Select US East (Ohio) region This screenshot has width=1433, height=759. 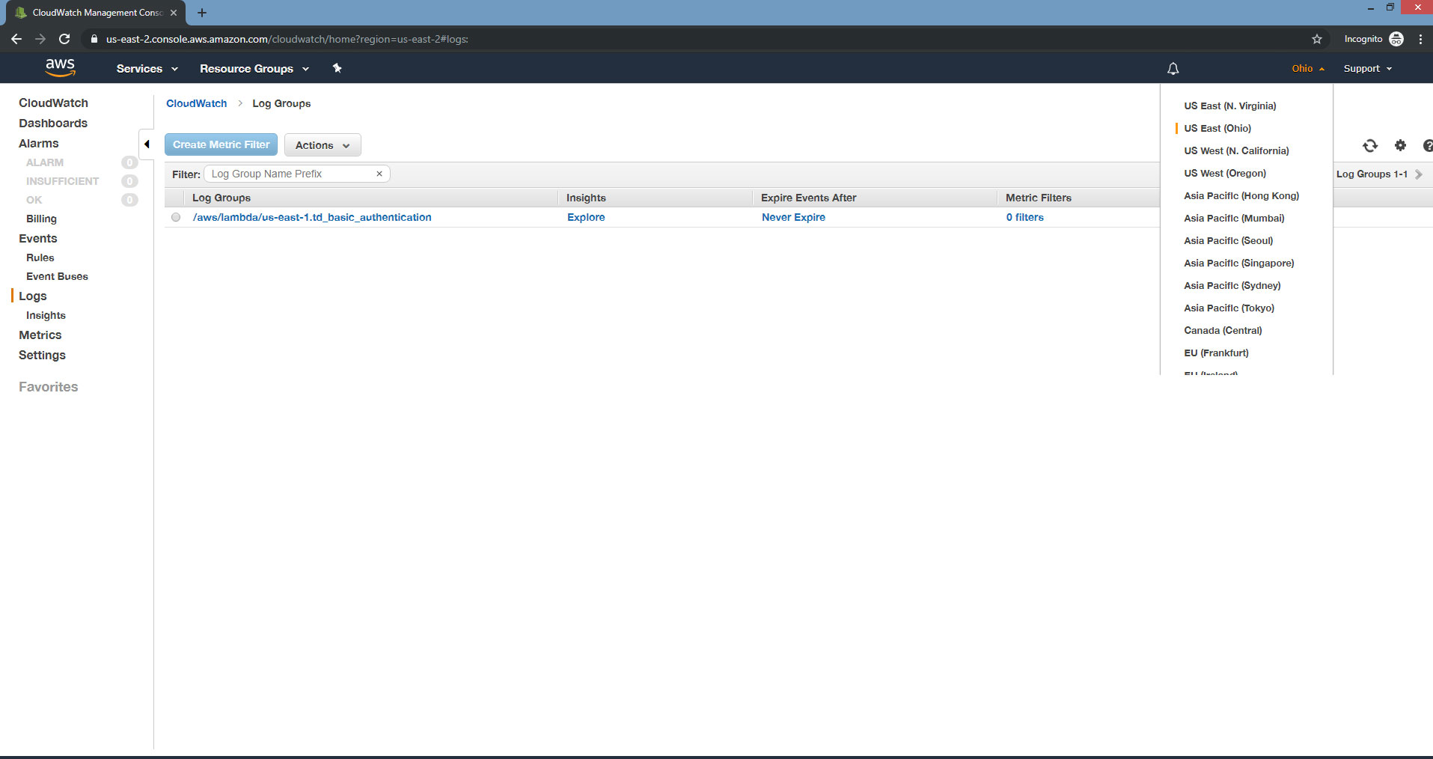(x=1217, y=129)
